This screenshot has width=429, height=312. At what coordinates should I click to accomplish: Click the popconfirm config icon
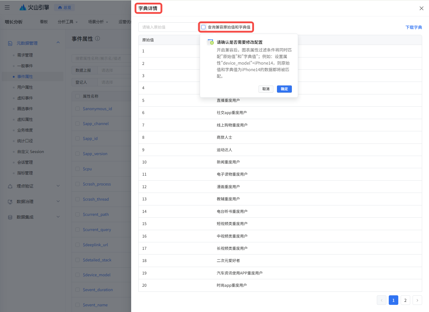pyautogui.click(x=210, y=42)
